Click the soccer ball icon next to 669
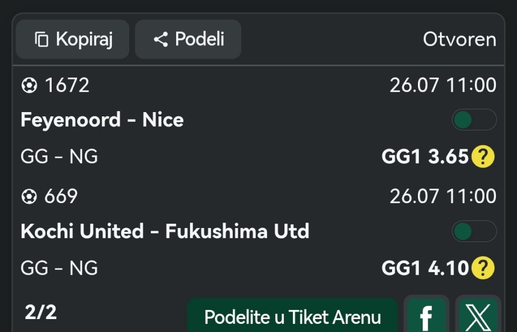The image size is (517, 332). click(29, 197)
